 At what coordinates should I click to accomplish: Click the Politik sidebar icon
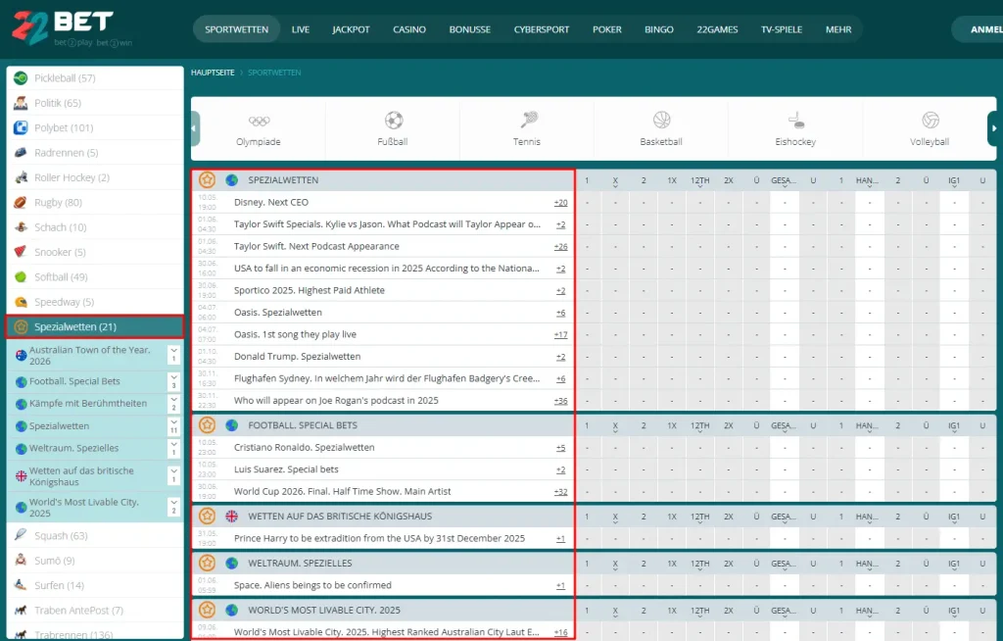[21, 103]
